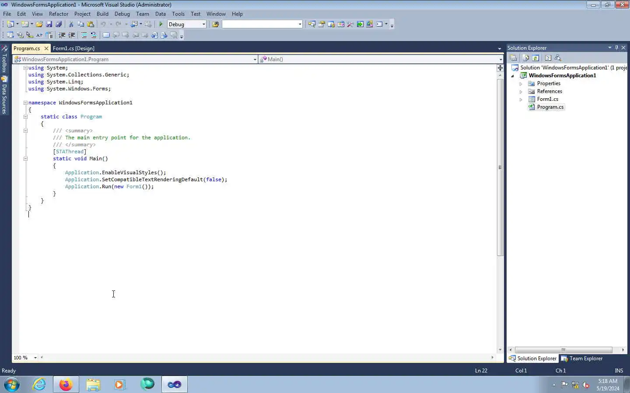Collapse the namespace WindowsFormsApplication1 block

pyautogui.click(x=25, y=103)
